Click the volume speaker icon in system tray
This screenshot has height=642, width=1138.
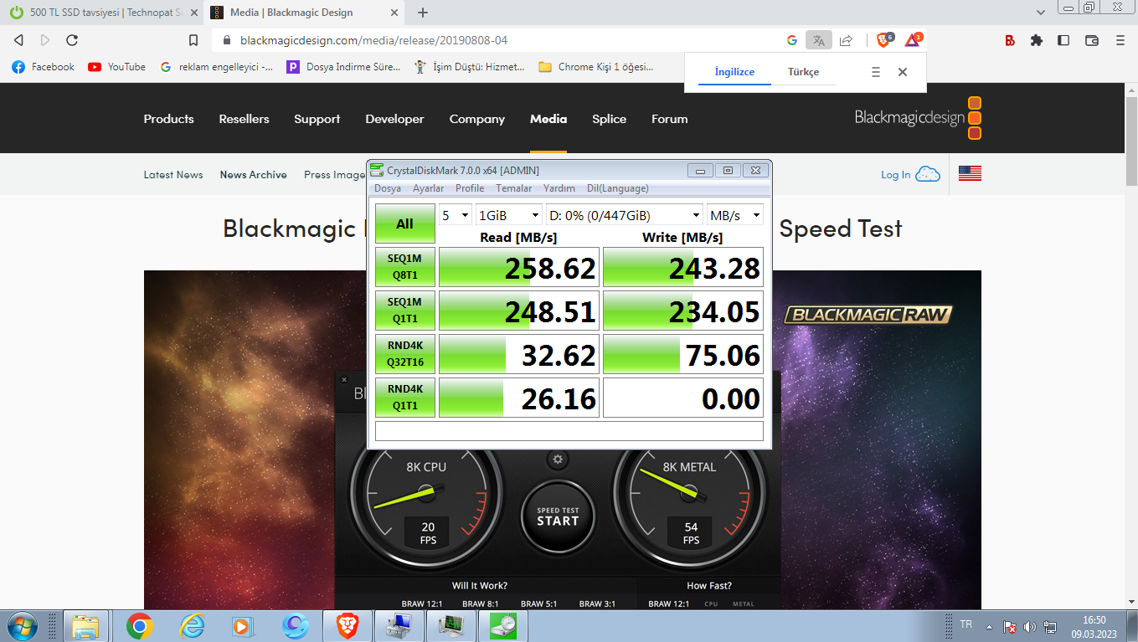[1029, 626]
